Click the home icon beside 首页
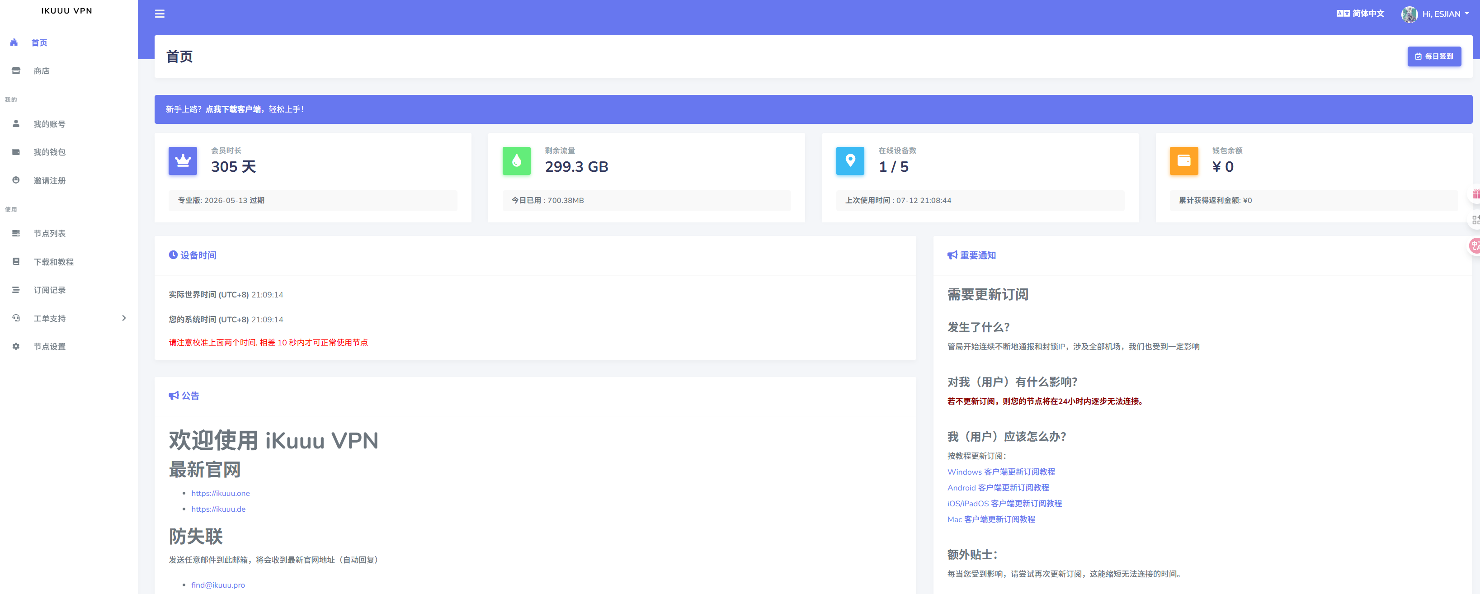Viewport: 1480px width, 594px height. point(14,42)
